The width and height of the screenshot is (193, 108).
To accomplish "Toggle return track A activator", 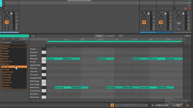I will (144, 22).
